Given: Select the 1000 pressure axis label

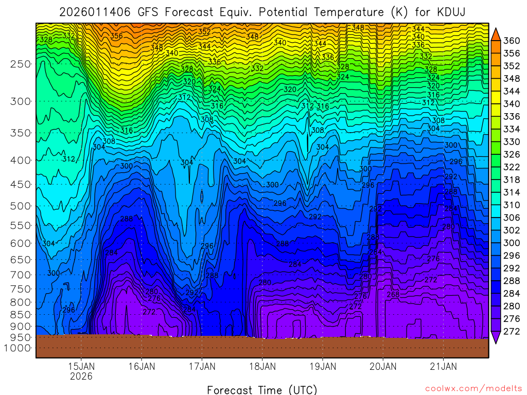Looking at the screenshot, I should click(17, 348).
